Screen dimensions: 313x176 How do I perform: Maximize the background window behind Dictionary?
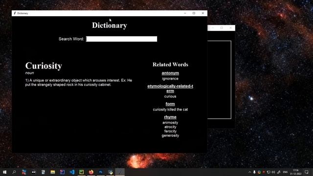tap(222, 28)
